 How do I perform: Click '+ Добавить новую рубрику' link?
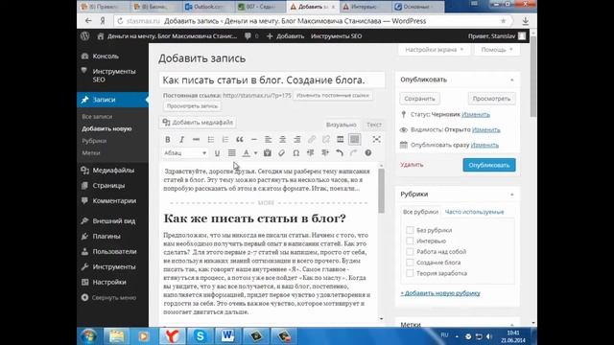pos(440,293)
